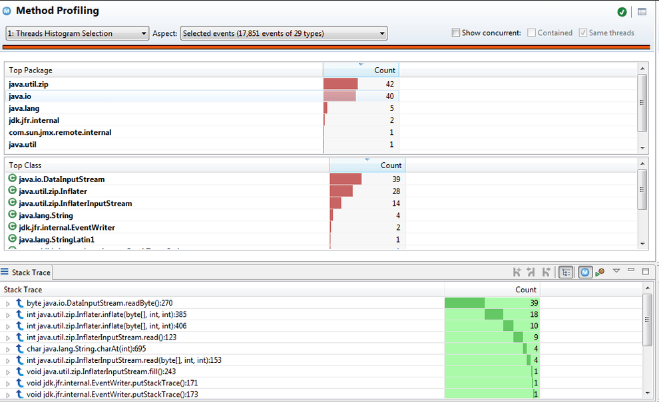Click the green checkmark status icon

pyautogui.click(x=622, y=11)
